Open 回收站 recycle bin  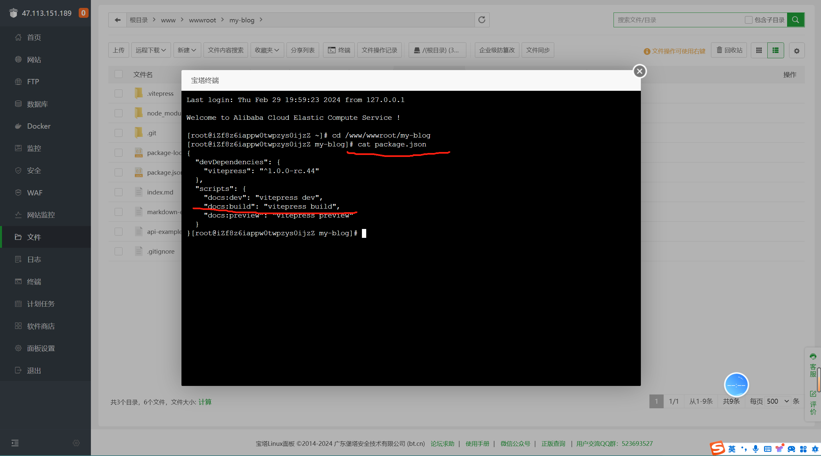729,50
